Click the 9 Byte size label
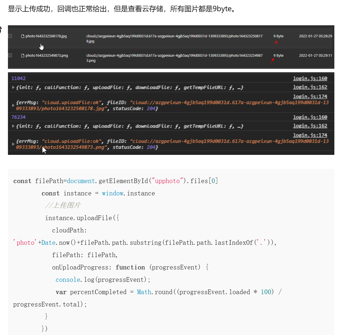Image resolution: width=347 pixels, height=335 pixels. point(278,36)
